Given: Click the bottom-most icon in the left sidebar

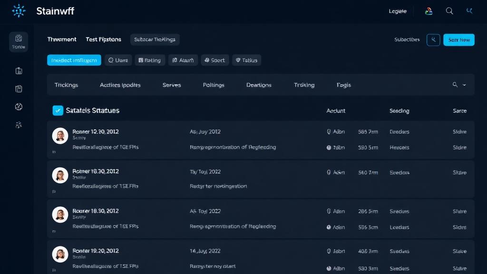Looking at the screenshot, I should click(x=19, y=125).
